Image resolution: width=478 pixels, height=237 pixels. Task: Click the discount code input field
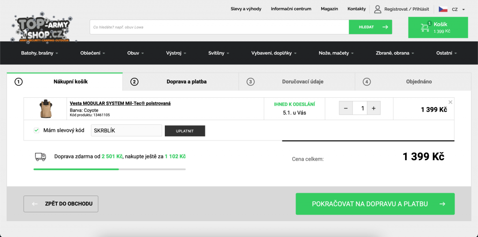(127, 130)
